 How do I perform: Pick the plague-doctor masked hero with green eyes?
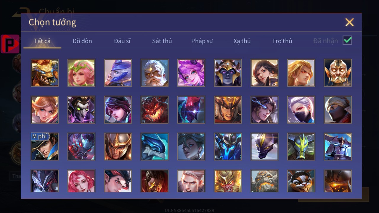(81, 110)
